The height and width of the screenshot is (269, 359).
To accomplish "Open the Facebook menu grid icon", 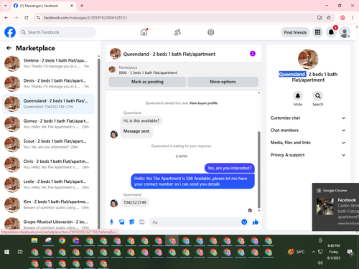I will [317, 32].
